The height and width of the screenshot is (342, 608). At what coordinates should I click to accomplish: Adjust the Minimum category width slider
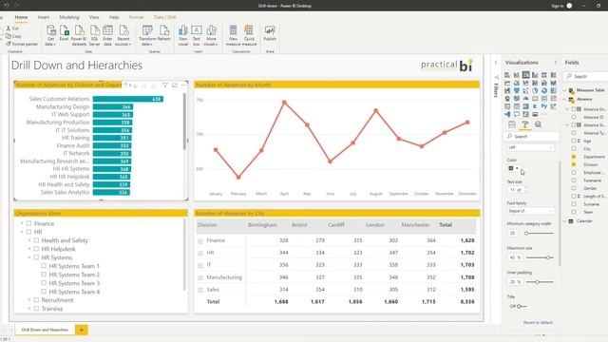pos(539,234)
